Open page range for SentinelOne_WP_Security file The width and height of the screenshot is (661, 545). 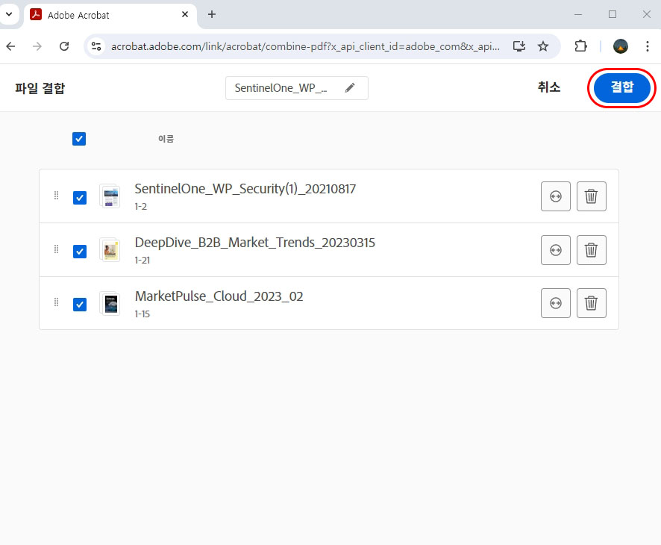click(556, 196)
